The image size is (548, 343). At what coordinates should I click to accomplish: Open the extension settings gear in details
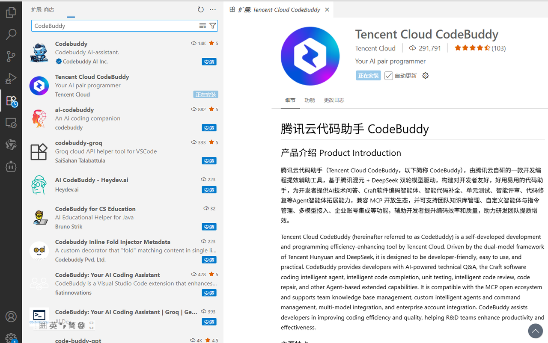click(x=425, y=76)
